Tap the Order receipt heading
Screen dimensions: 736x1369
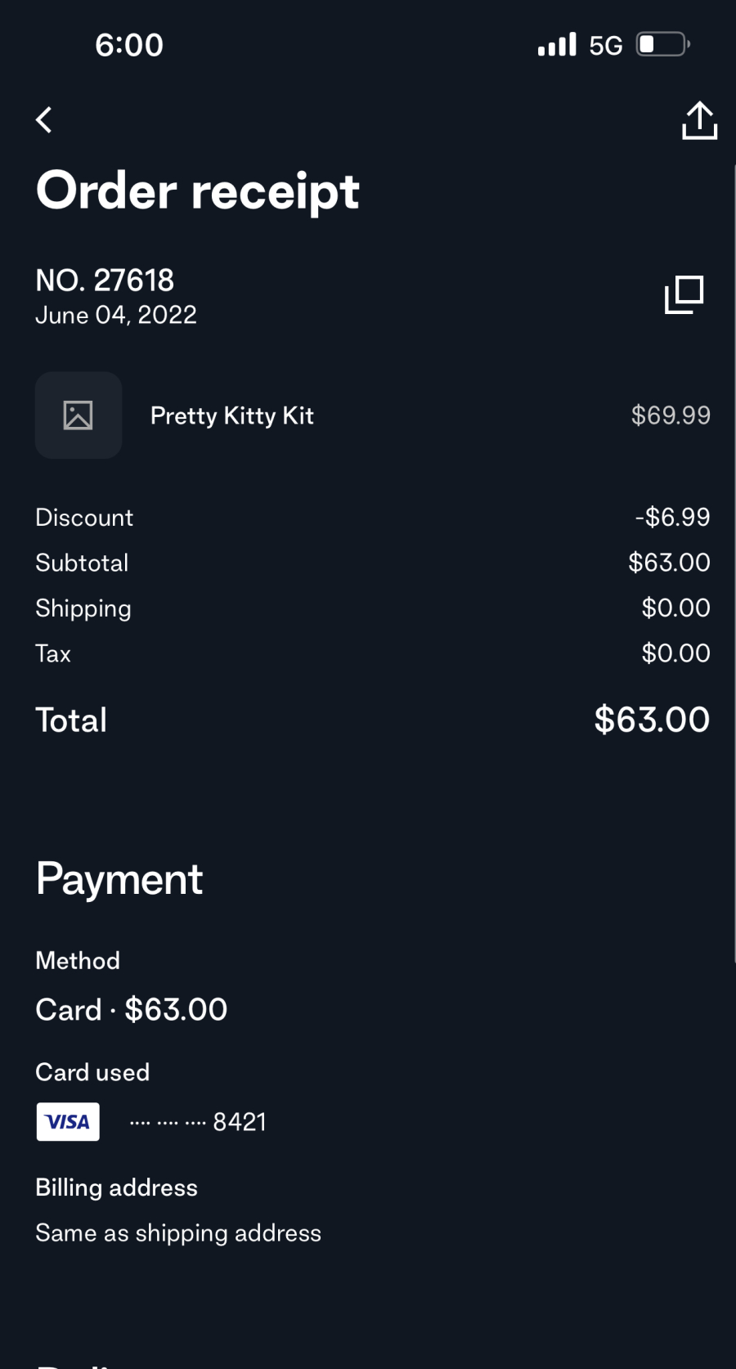point(198,191)
